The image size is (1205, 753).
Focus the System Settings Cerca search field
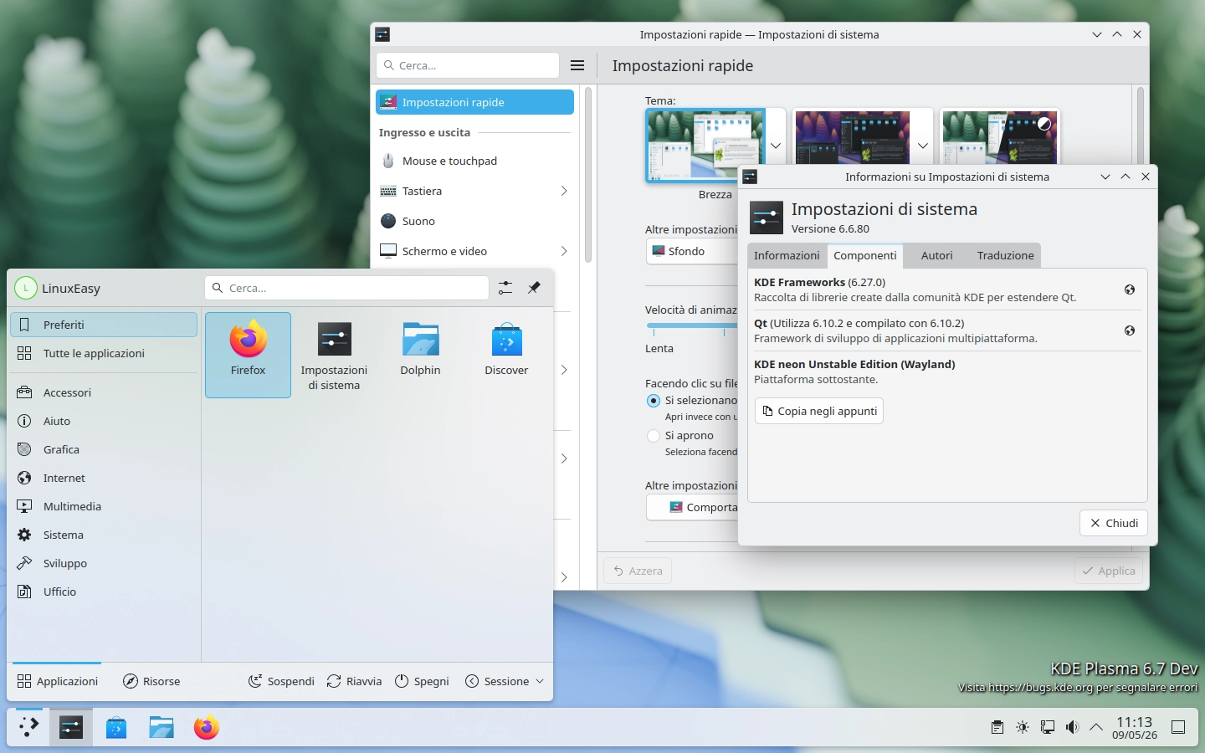[x=468, y=65]
